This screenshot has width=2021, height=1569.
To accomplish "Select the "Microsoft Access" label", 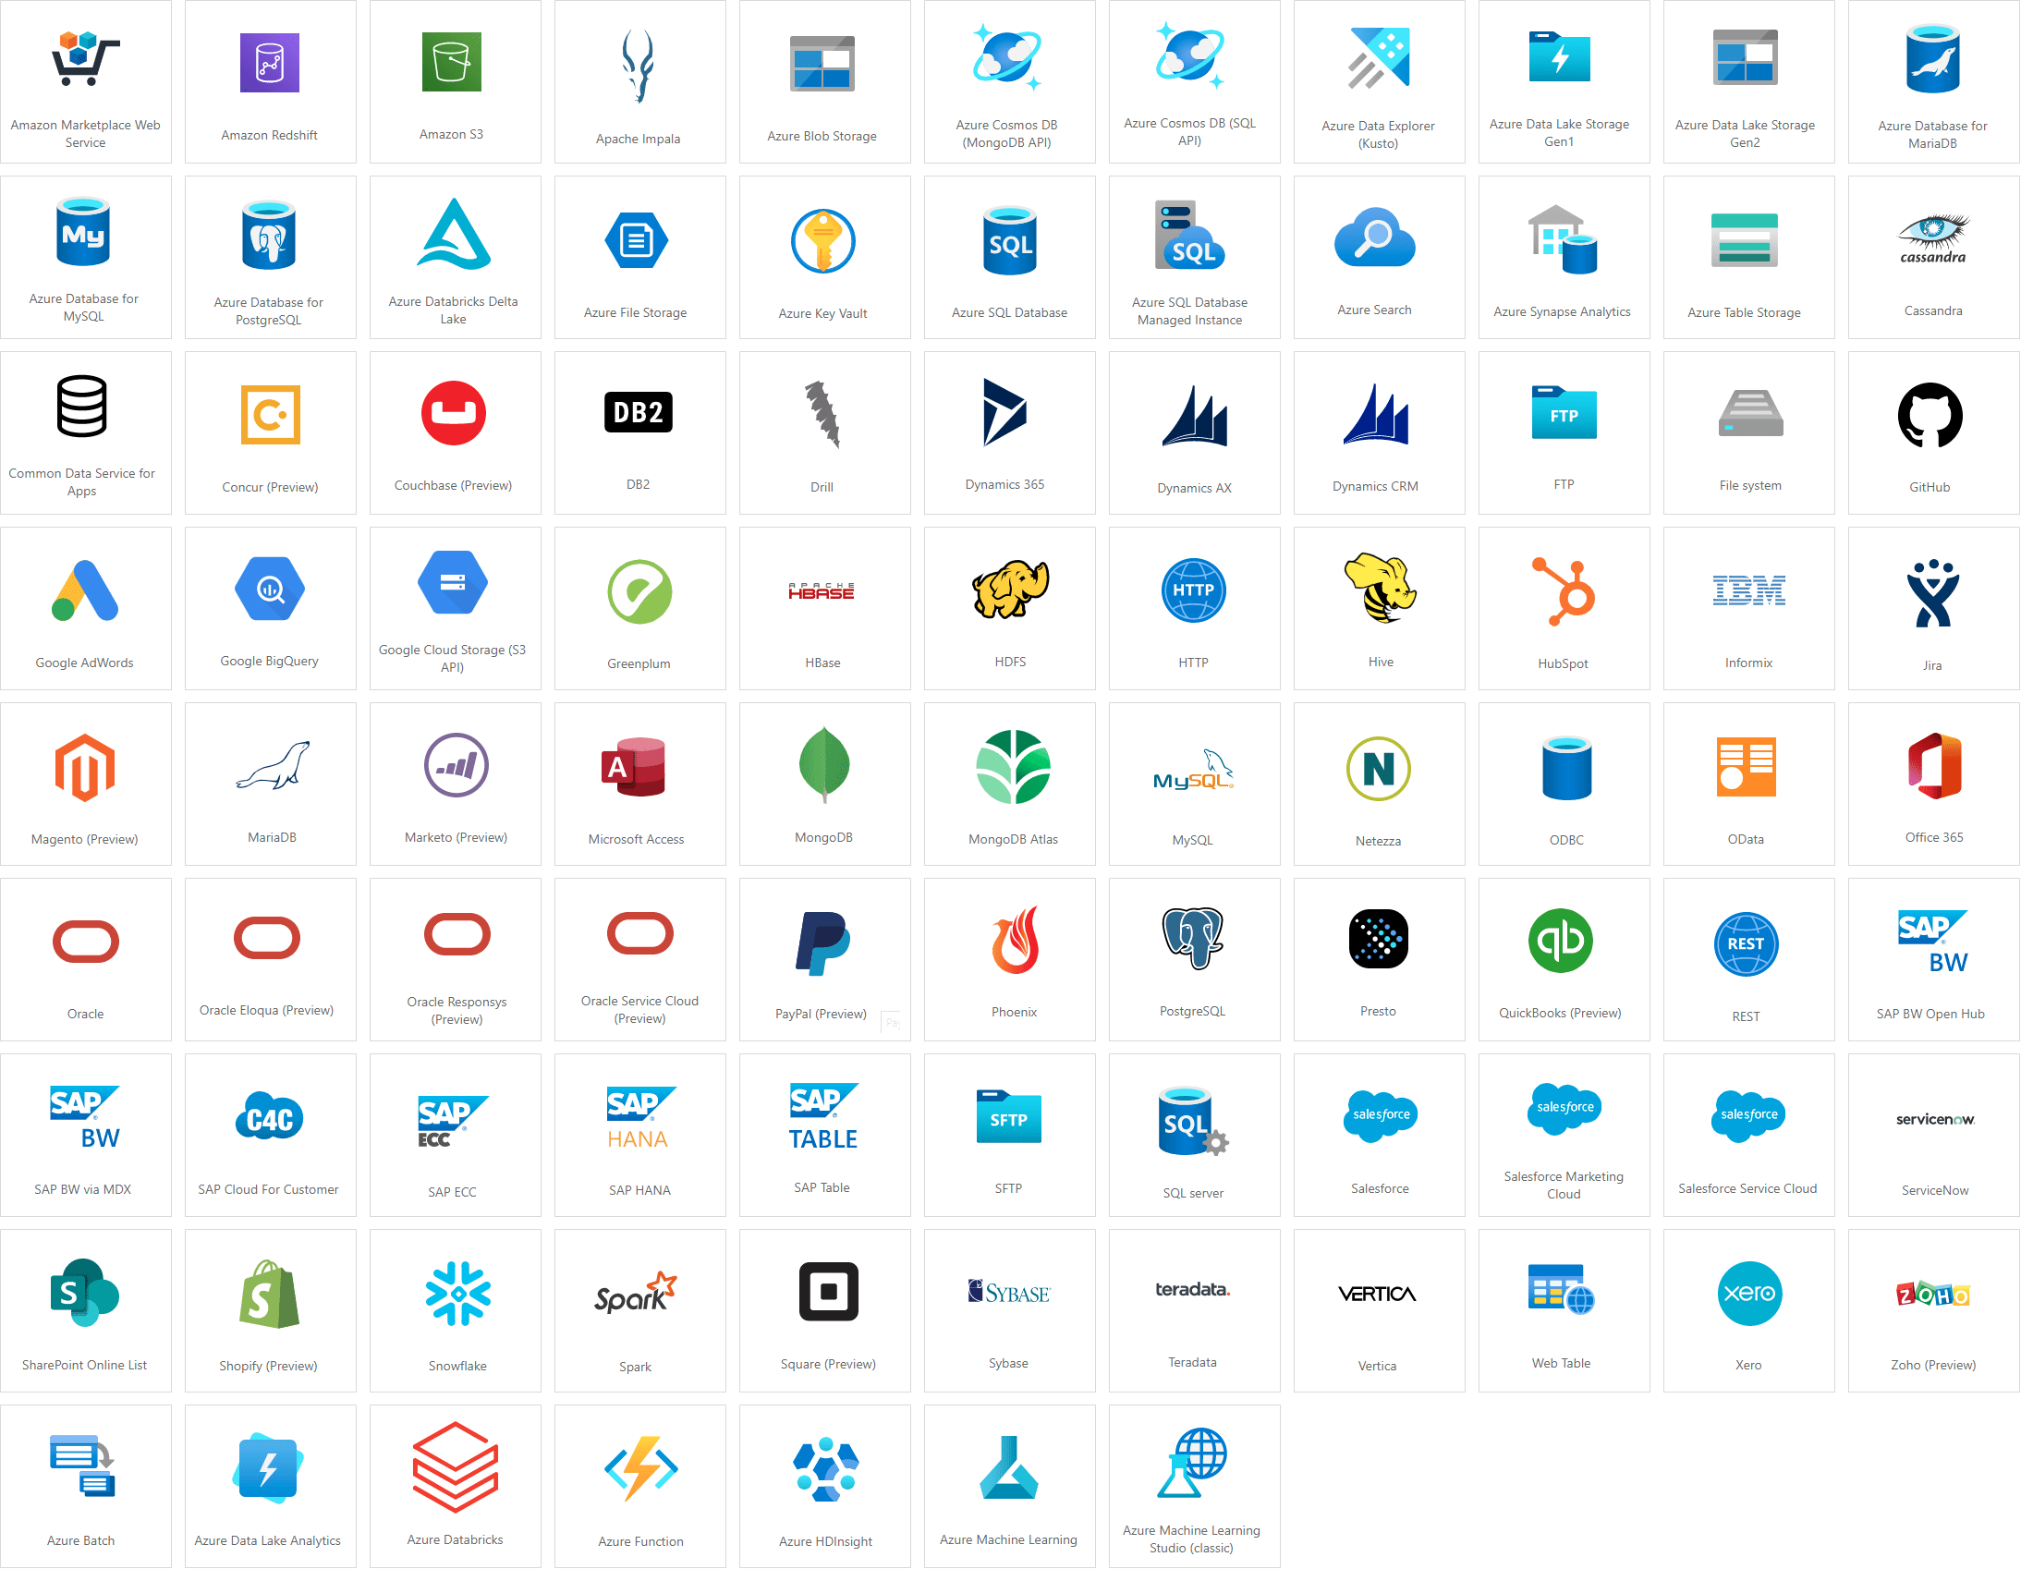I will tap(637, 840).
